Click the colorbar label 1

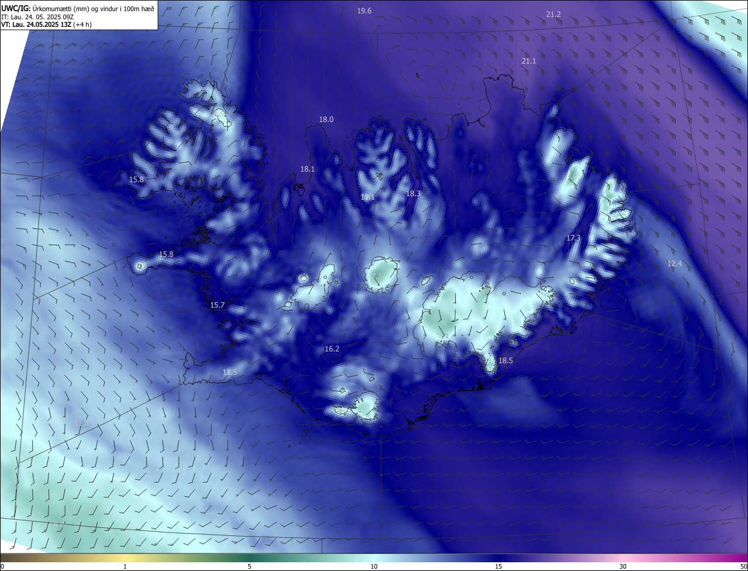click(x=125, y=566)
